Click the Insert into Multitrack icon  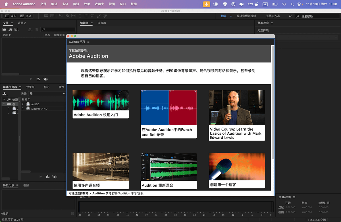tap(30, 29)
